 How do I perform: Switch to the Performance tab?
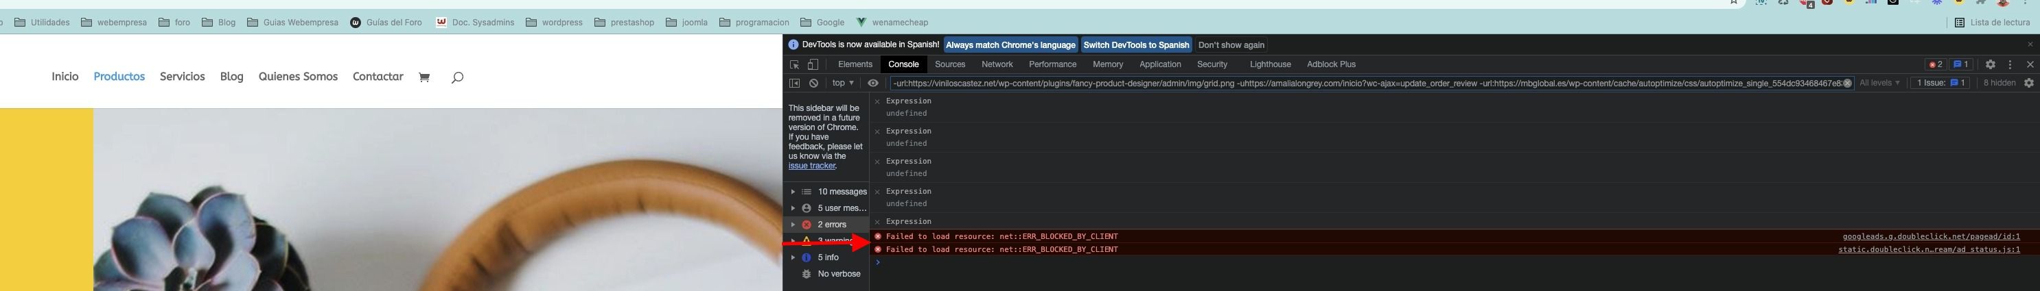(x=1052, y=65)
